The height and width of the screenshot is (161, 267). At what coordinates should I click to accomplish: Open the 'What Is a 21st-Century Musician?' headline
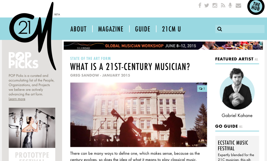pyautogui.click(x=130, y=67)
